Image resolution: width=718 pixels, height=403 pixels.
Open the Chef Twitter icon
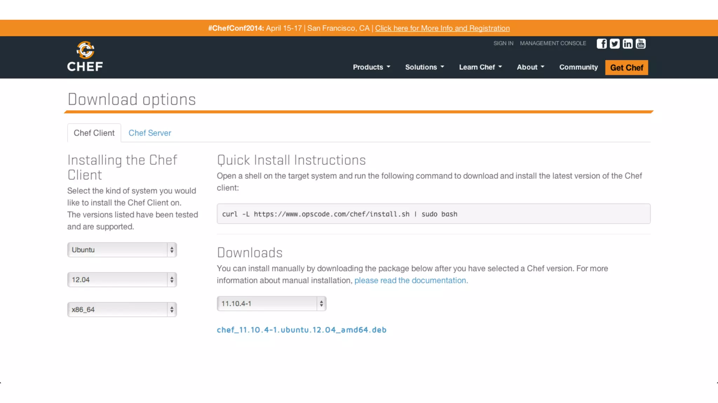[615, 44]
